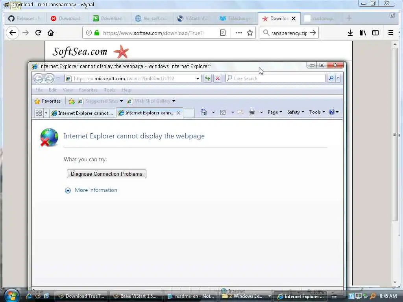
Task: Click the Add to Favorites Bar icon
Action: pyautogui.click(x=72, y=101)
